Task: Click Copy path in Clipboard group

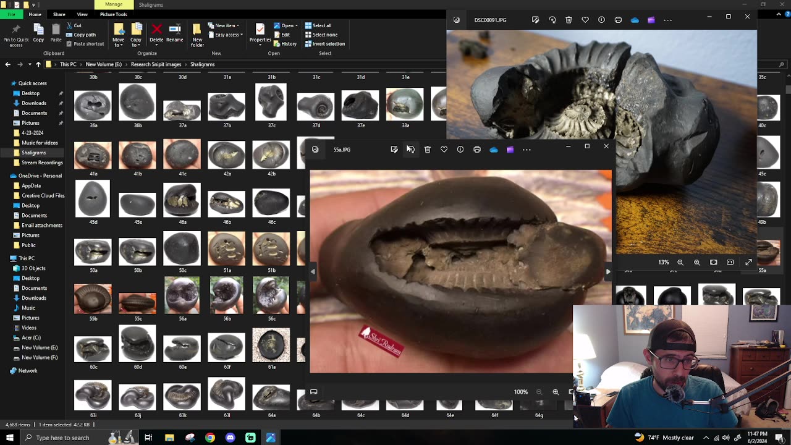Action: [80, 35]
